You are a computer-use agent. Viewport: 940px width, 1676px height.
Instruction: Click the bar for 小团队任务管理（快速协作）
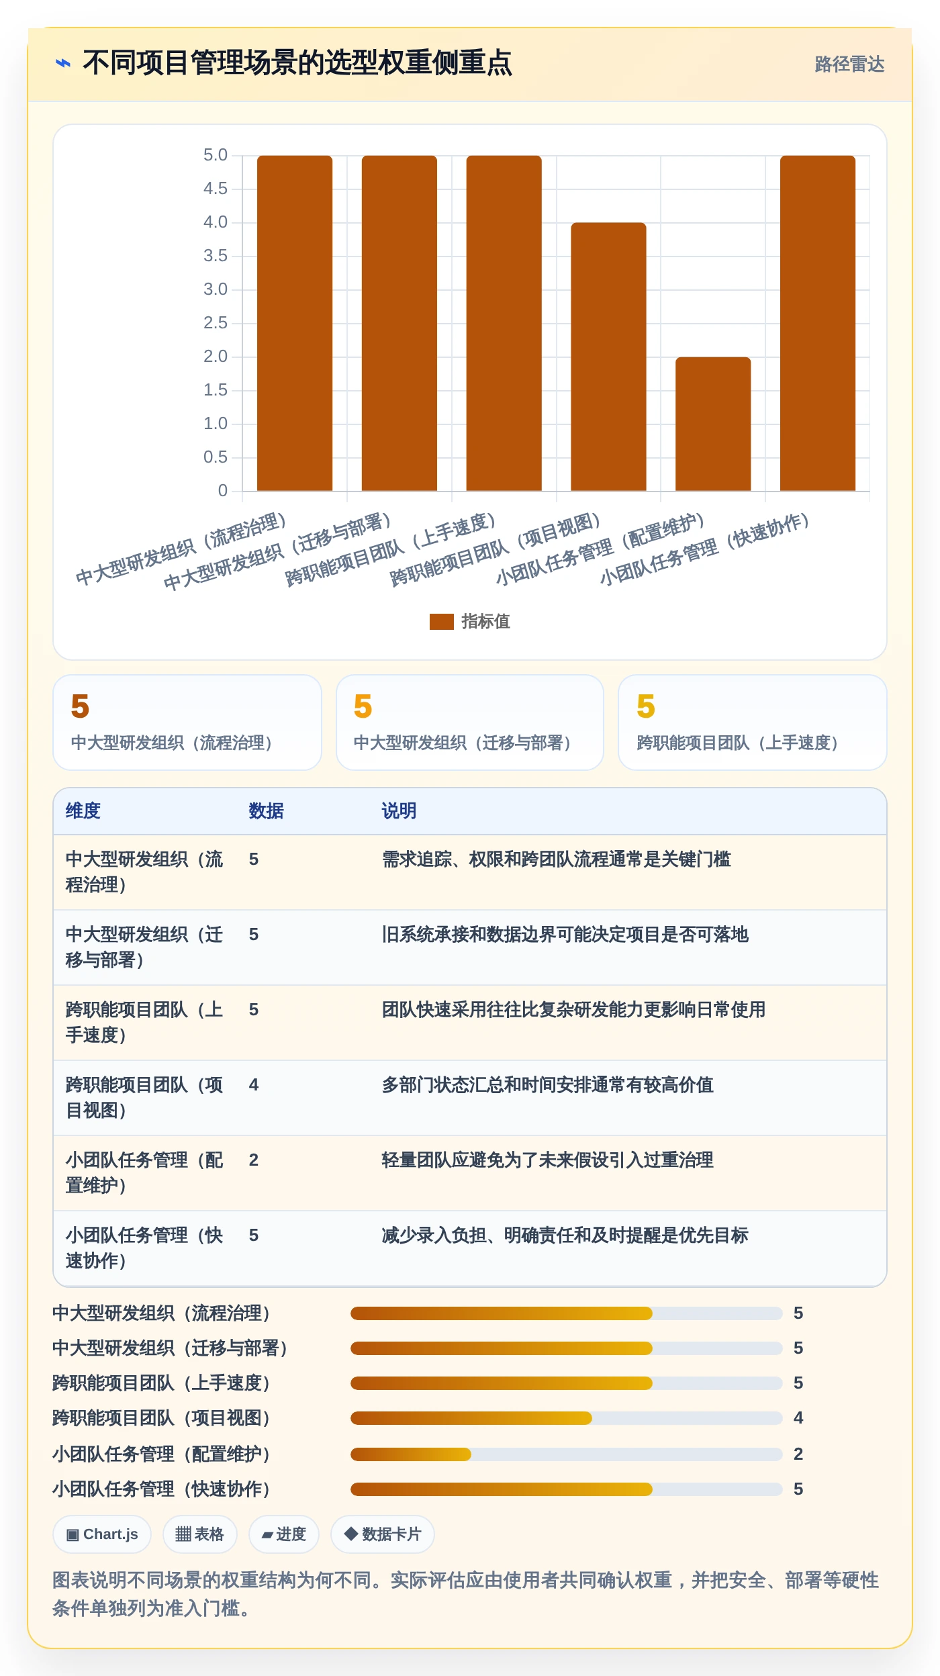tap(818, 323)
